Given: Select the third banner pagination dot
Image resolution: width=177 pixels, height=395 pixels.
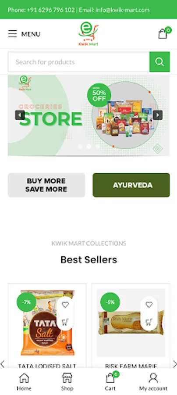Looking at the screenshot, I should [x=98, y=146].
